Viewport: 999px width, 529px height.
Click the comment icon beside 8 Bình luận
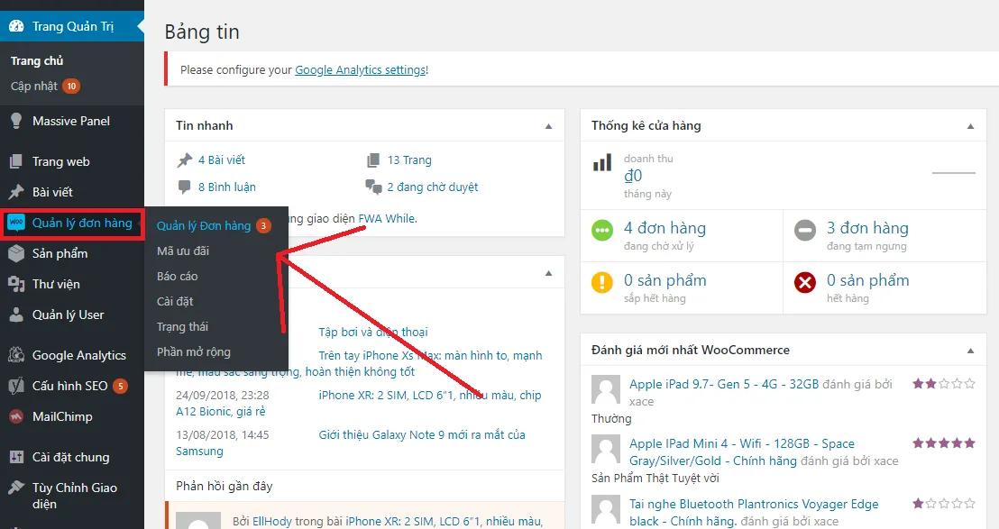(184, 187)
